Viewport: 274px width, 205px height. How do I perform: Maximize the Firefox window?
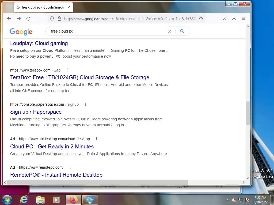pos(235,4)
